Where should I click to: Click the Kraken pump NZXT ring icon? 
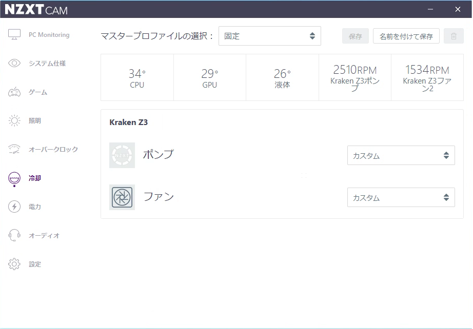pyautogui.click(x=122, y=155)
